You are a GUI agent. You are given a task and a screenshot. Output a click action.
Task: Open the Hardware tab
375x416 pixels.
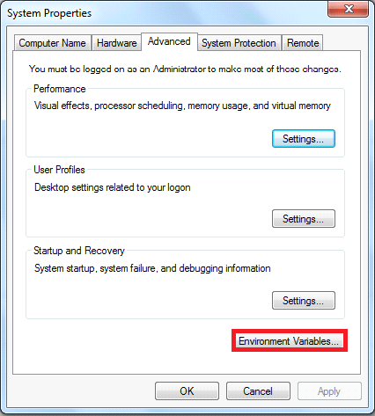tap(116, 43)
